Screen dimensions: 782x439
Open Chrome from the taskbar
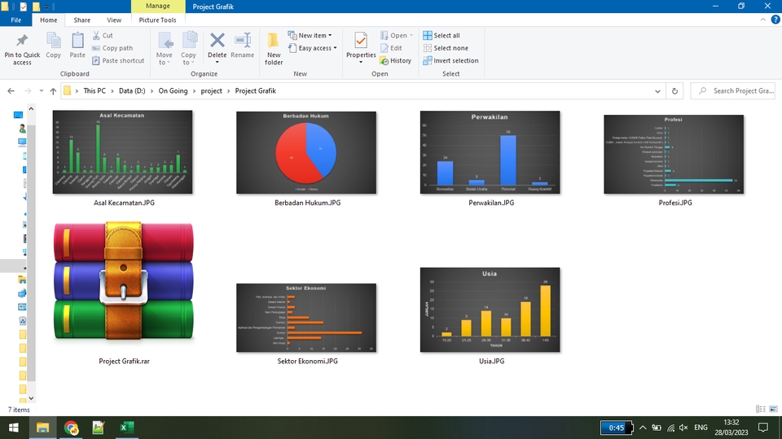click(71, 428)
